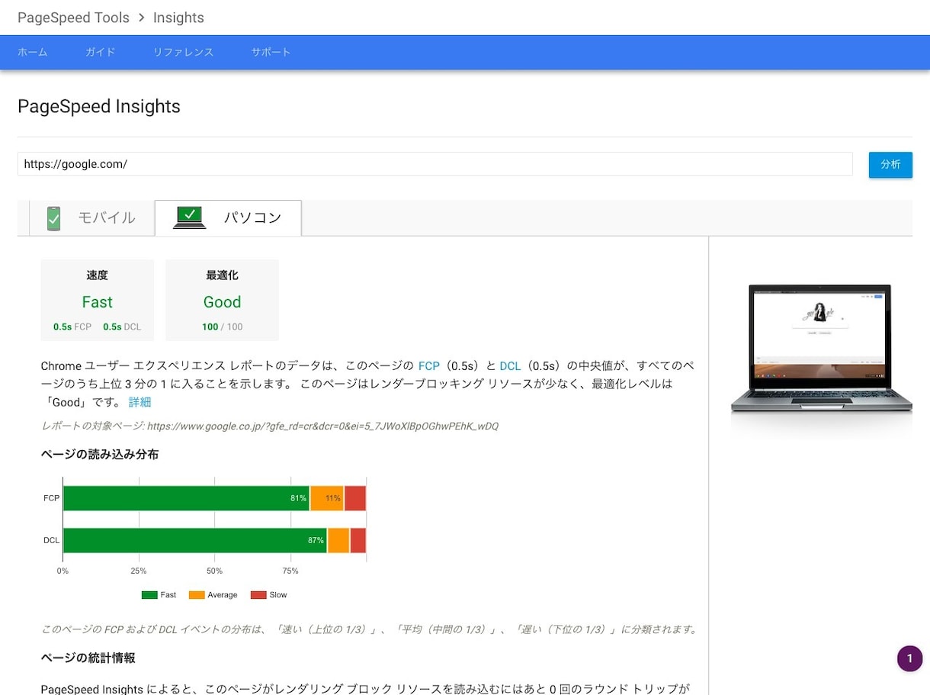Click the 分析 analyze button
This screenshot has width=930, height=695.
click(x=890, y=165)
